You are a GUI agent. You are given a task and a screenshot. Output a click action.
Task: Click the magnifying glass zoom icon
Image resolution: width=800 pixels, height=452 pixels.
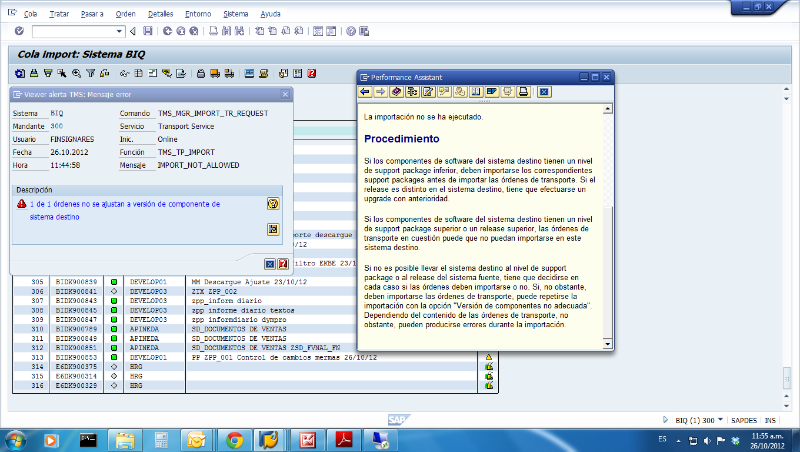click(x=76, y=73)
